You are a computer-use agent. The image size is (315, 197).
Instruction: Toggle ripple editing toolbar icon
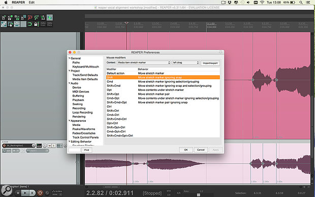pyautogui.click(x=10, y=24)
